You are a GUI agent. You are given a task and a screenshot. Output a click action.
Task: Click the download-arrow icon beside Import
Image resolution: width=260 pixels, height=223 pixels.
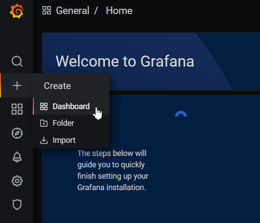click(x=44, y=140)
